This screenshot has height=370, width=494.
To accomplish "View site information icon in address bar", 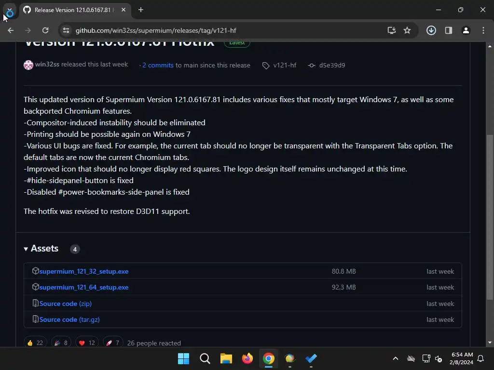I will [x=66, y=30].
